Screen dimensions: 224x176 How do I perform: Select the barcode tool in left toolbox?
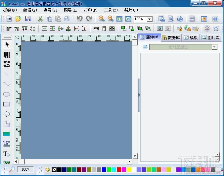[7, 55]
